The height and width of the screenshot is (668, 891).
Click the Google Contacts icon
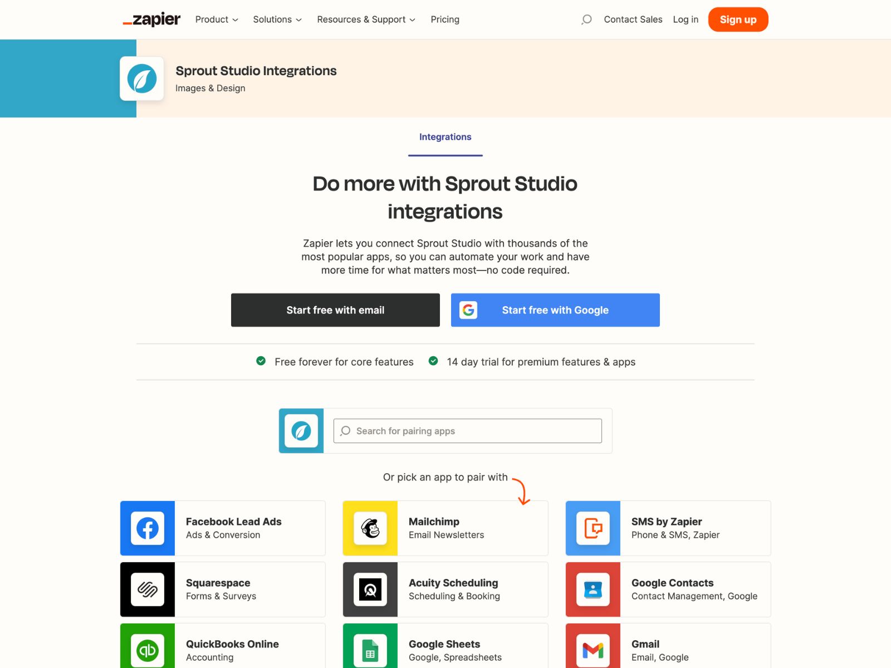click(x=593, y=590)
